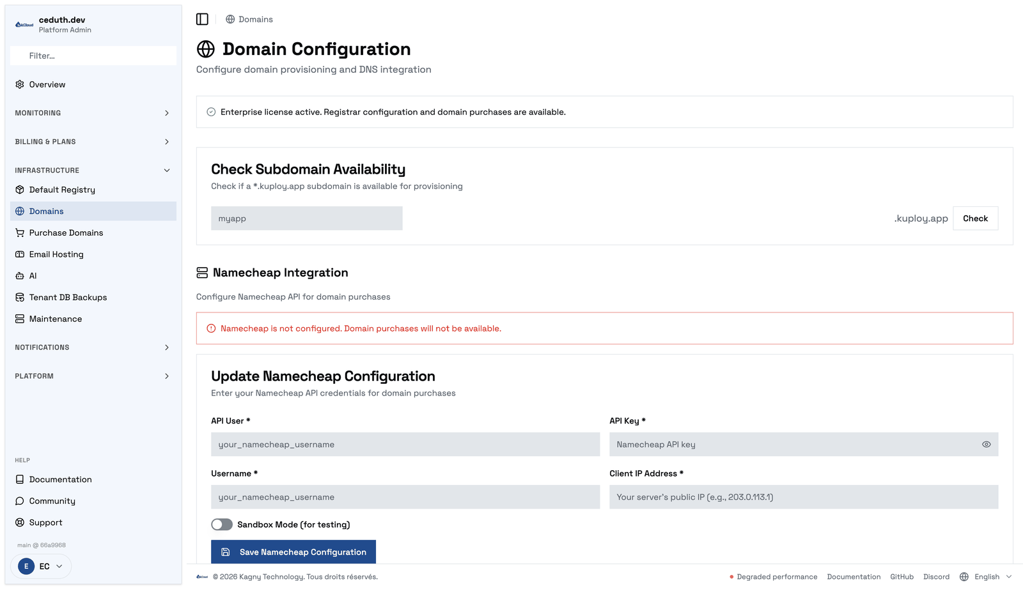The image size is (1023, 589).
Task: Open the footer Documentation link
Action: [x=854, y=577]
